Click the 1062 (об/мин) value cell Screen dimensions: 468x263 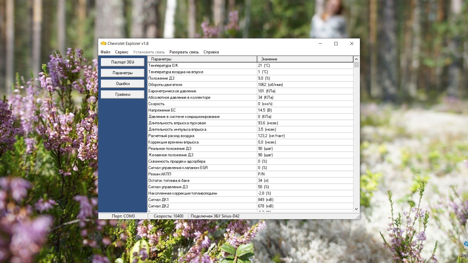pos(305,85)
